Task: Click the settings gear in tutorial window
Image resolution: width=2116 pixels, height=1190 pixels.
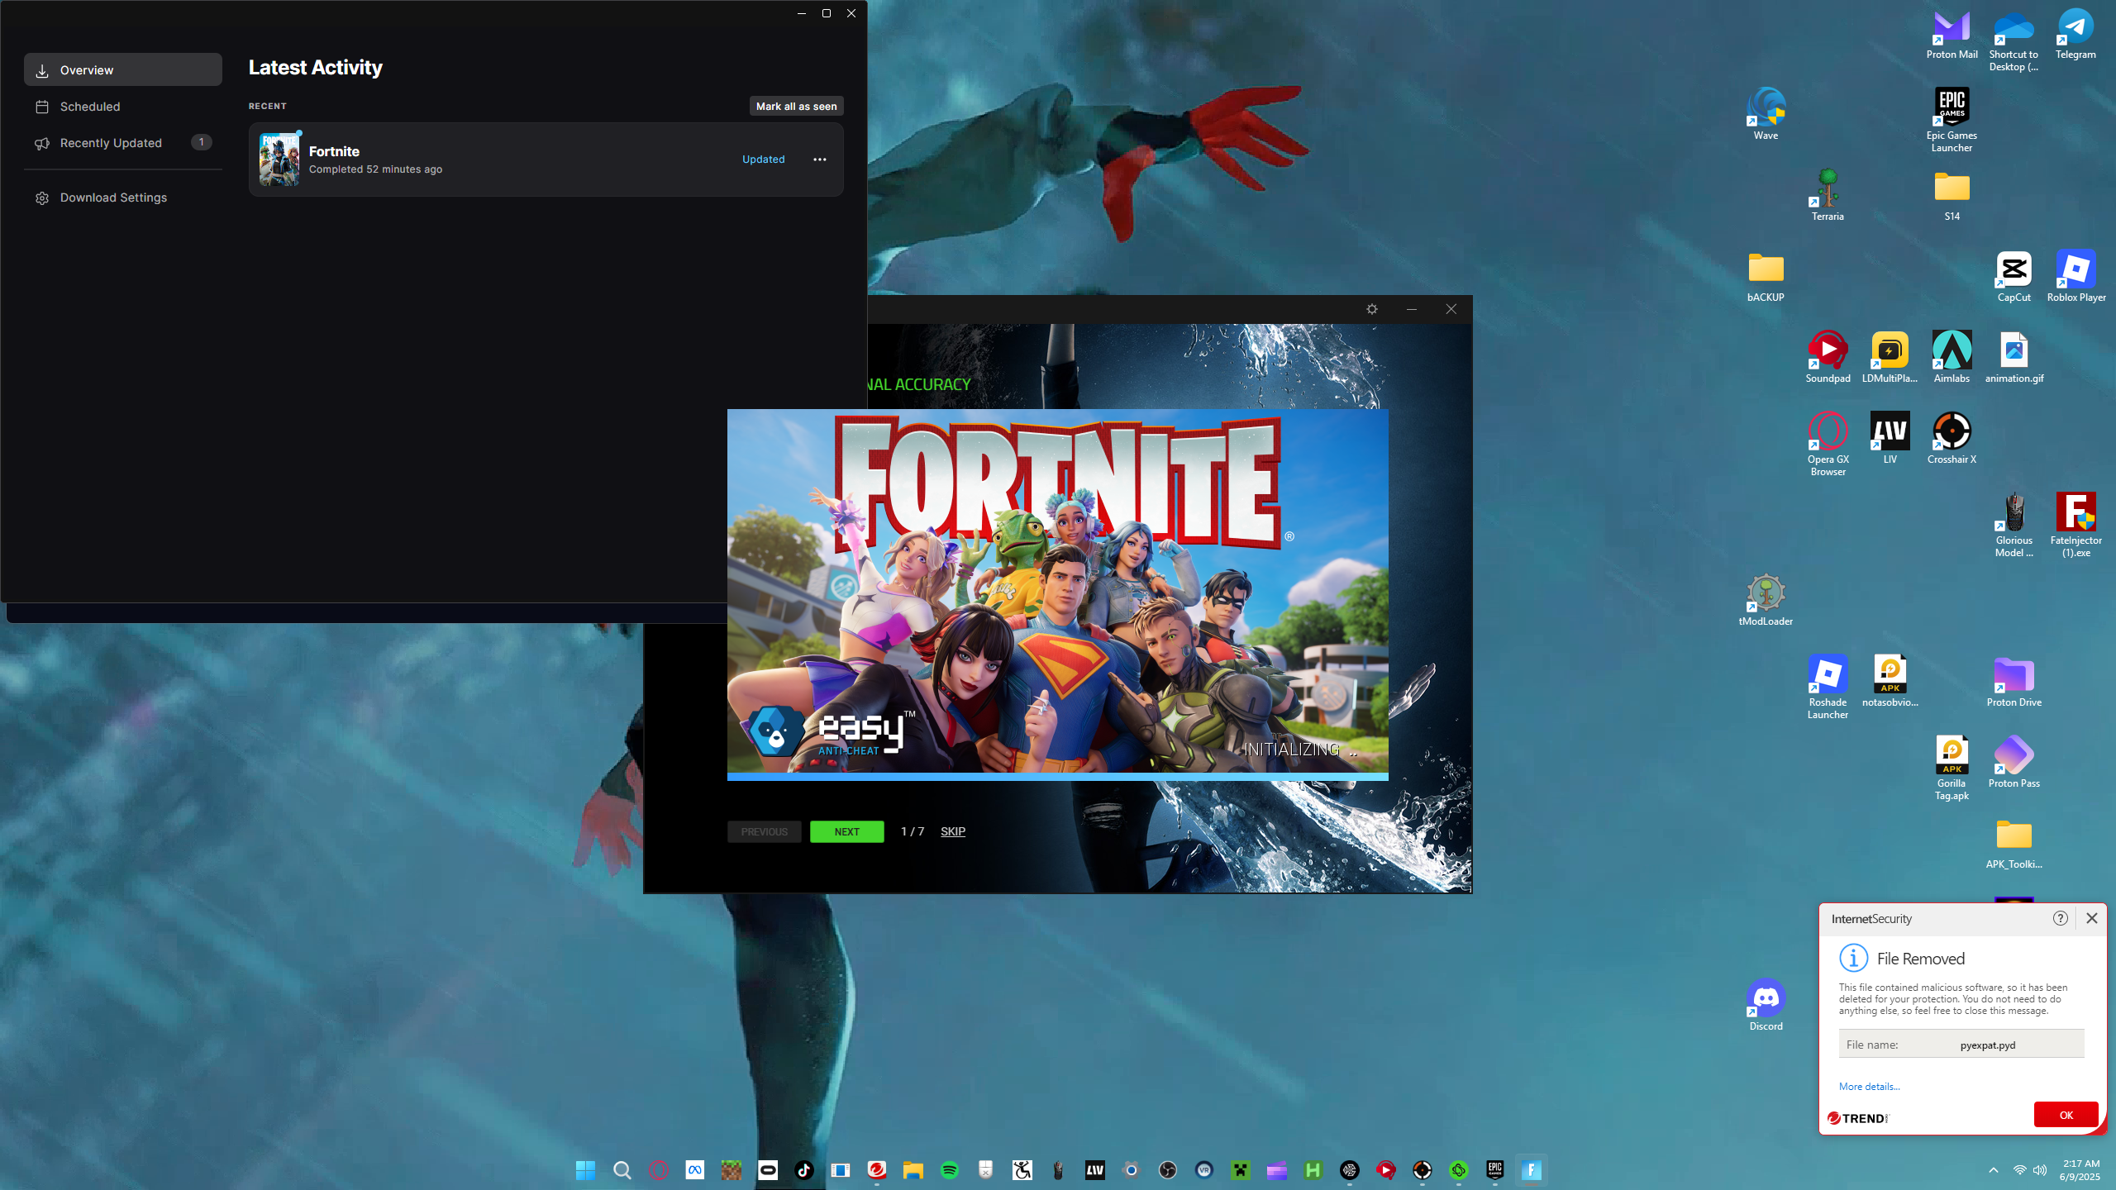Action: pyautogui.click(x=1372, y=309)
